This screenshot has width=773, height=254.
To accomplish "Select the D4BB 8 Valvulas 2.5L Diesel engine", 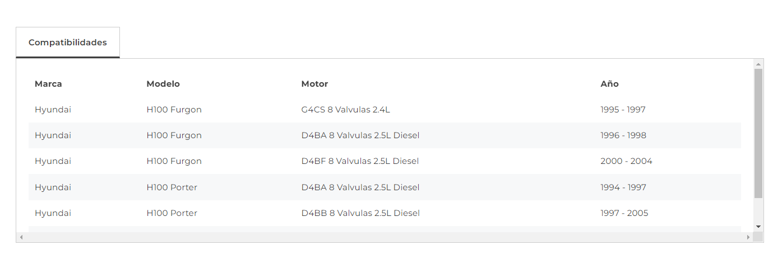I will [360, 213].
